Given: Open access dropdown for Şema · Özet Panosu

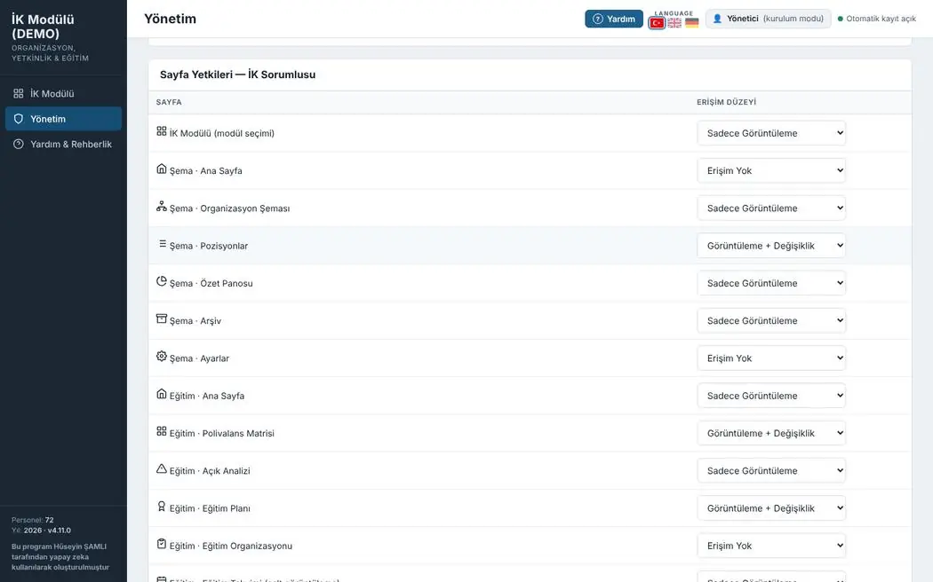Looking at the screenshot, I should [x=771, y=283].
